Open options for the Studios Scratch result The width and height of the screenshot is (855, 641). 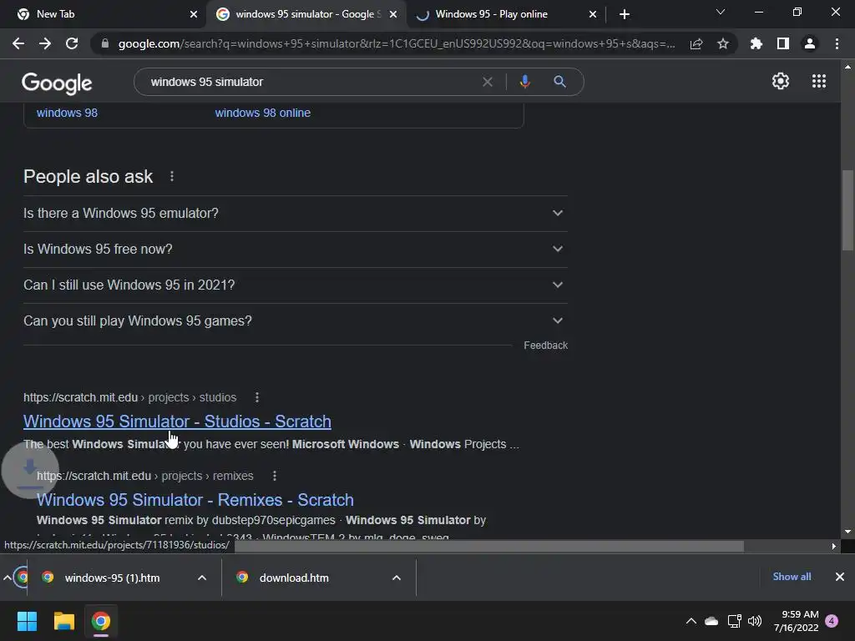[257, 397]
